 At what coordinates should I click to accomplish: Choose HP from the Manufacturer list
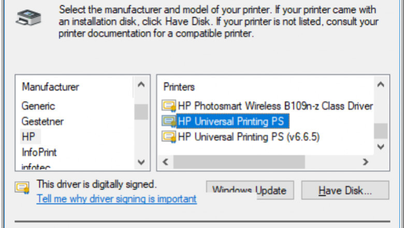coord(28,137)
